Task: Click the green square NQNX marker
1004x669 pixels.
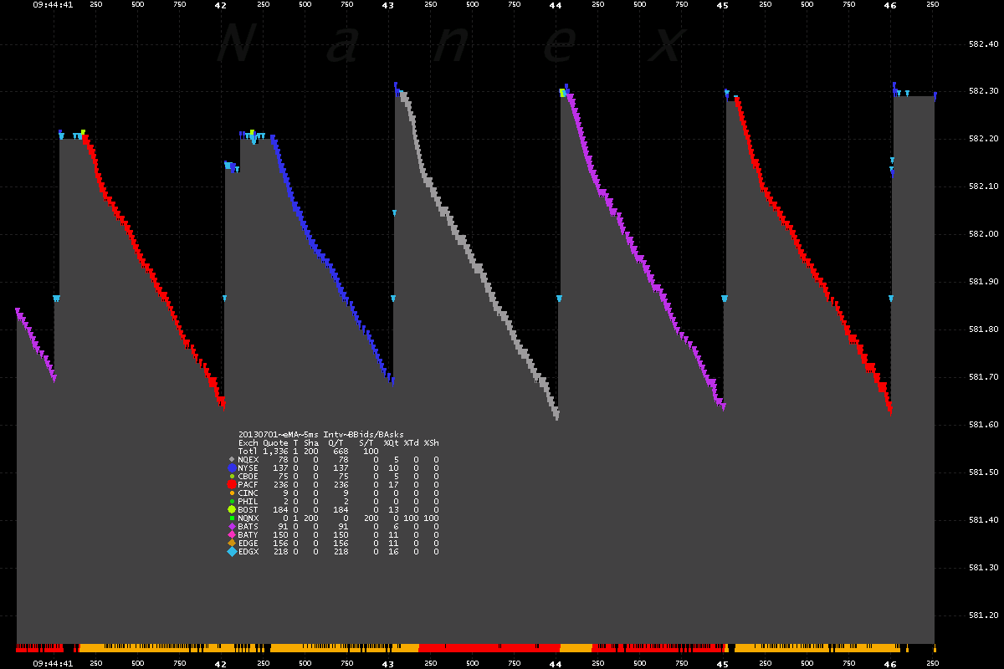Action: point(232,518)
